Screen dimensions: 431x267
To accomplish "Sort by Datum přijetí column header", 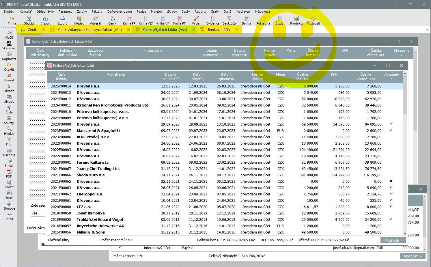I will 198,76.
